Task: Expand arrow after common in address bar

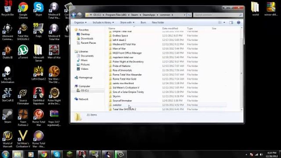Action: pos(173,15)
